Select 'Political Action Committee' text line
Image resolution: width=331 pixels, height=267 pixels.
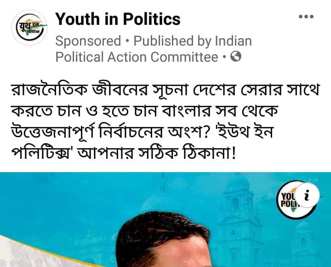pyautogui.click(x=137, y=57)
